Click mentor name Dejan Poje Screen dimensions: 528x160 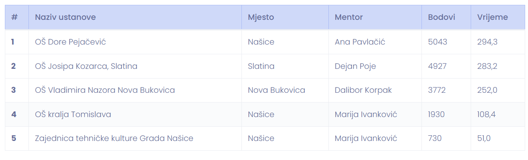(x=355, y=66)
